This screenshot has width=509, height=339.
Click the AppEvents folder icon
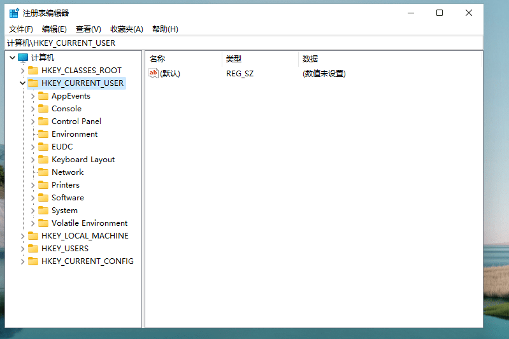point(43,96)
